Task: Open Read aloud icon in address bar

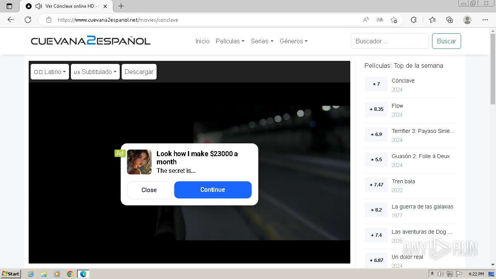Action: pyautogui.click(x=365, y=20)
